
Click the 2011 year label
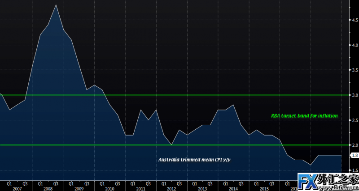click(x=140, y=188)
